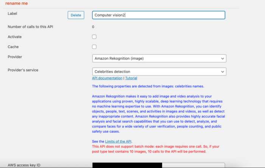Viewport: 265px width, 168px height.
Task: Click into the Label field containing Computer vision2
Action: [x=159, y=15]
